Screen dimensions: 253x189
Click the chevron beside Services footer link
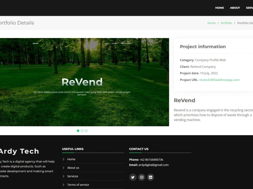coord(64,176)
